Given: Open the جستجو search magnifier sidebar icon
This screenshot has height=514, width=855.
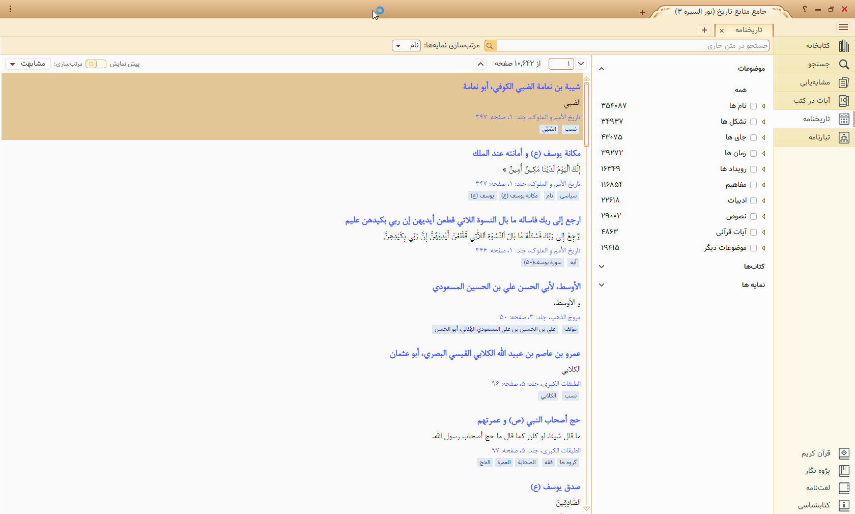Looking at the screenshot, I should [x=843, y=64].
